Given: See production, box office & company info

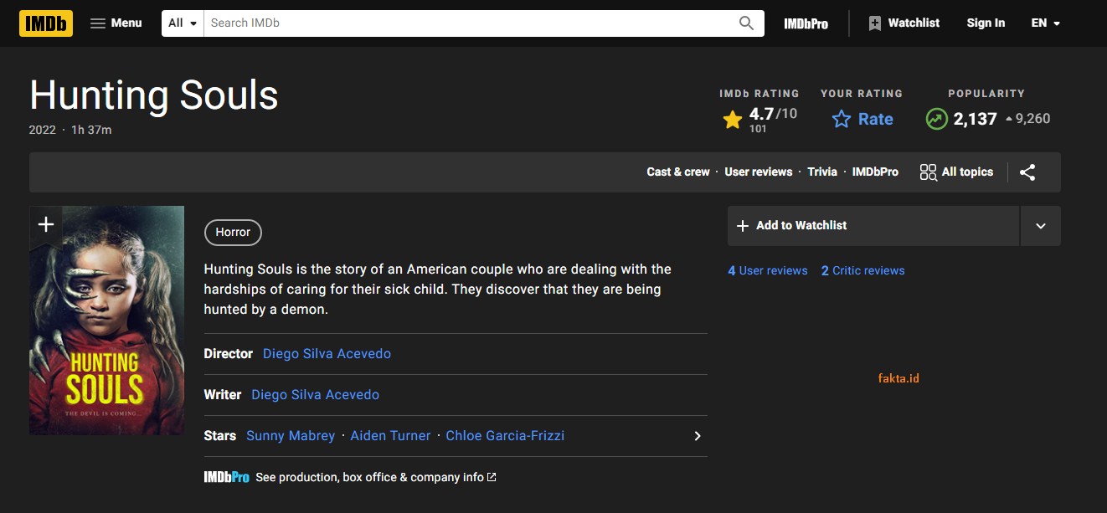Looking at the screenshot, I should tap(376, 477).
